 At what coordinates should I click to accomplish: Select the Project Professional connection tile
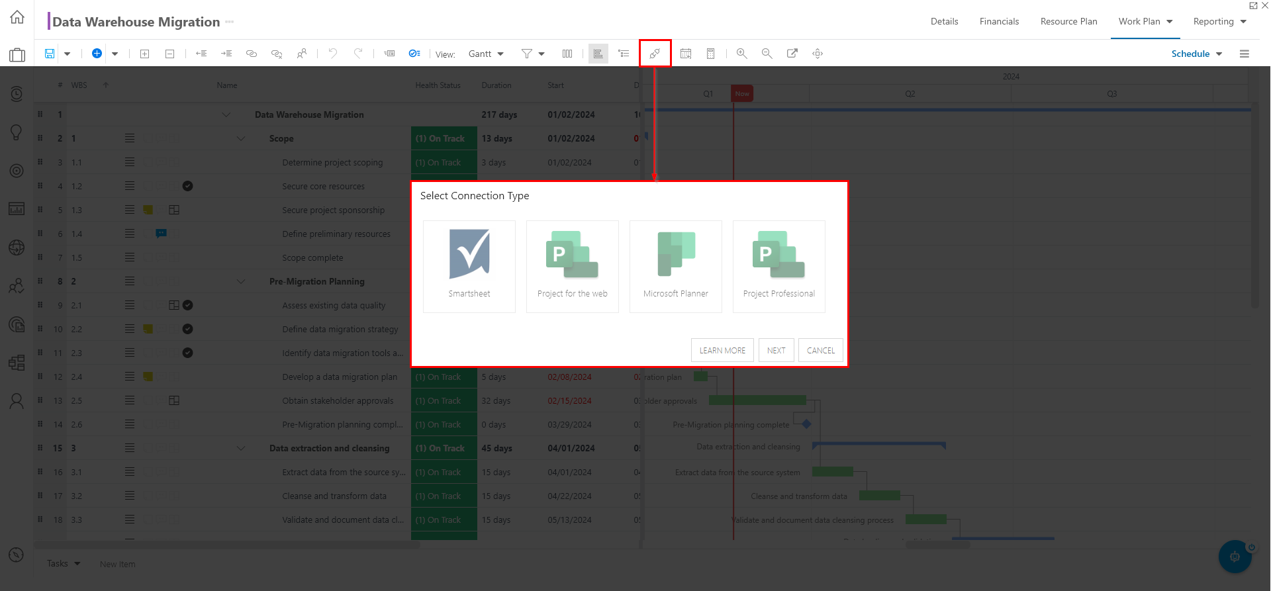pyautogui.click(x=779, y=266)
